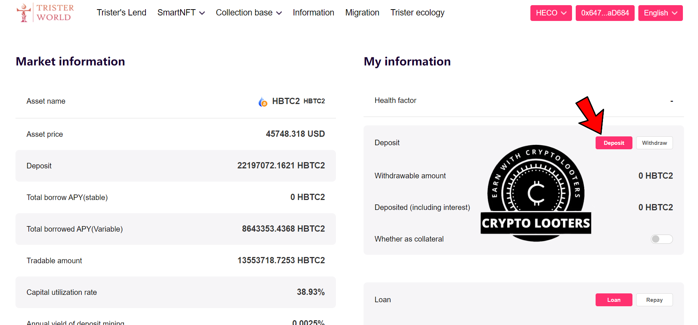The image size is (698, 325).
Task: Click the pink Deposit button
Action: (614, 143)
